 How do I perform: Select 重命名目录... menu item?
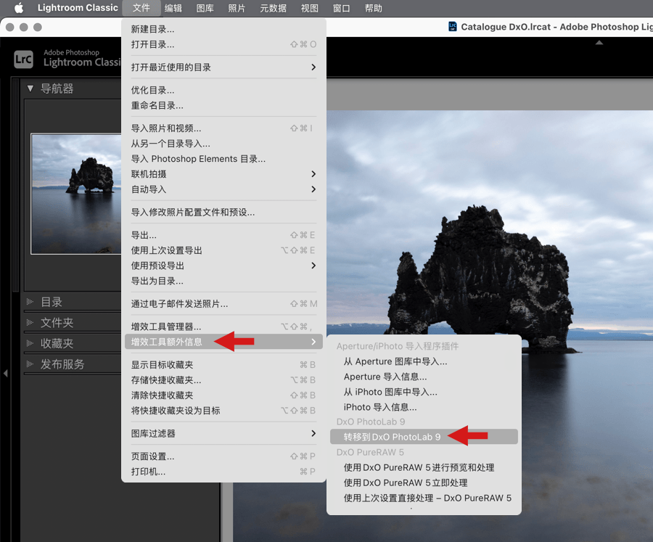[223, 105]
